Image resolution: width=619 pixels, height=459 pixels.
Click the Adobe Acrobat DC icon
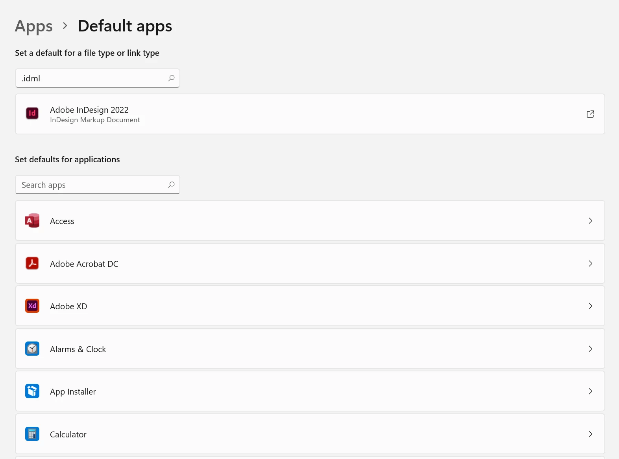click(32, 263)
